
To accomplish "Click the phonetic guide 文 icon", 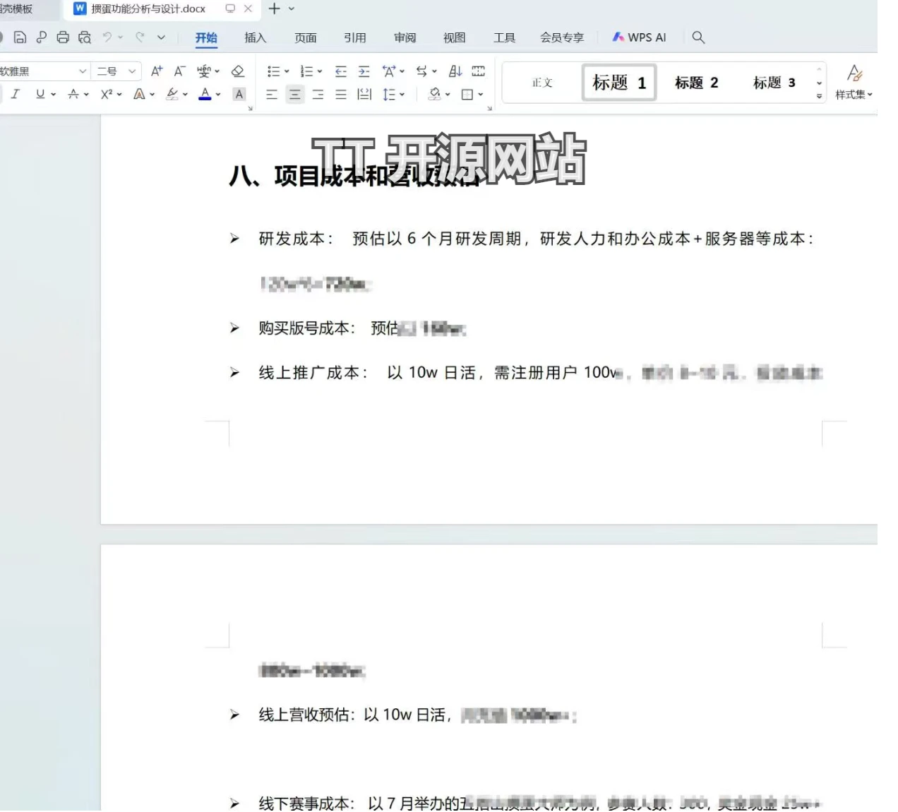I will 204,71.
